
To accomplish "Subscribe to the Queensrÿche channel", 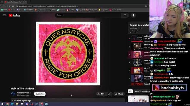I will coord(40,94).
